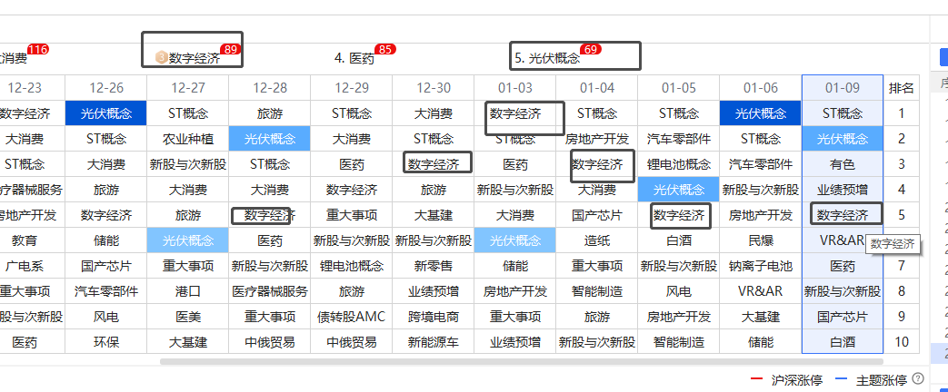Screen dimensions: 948x392
Task: Click the 新能源车 cell
Action: pos(434,342)
